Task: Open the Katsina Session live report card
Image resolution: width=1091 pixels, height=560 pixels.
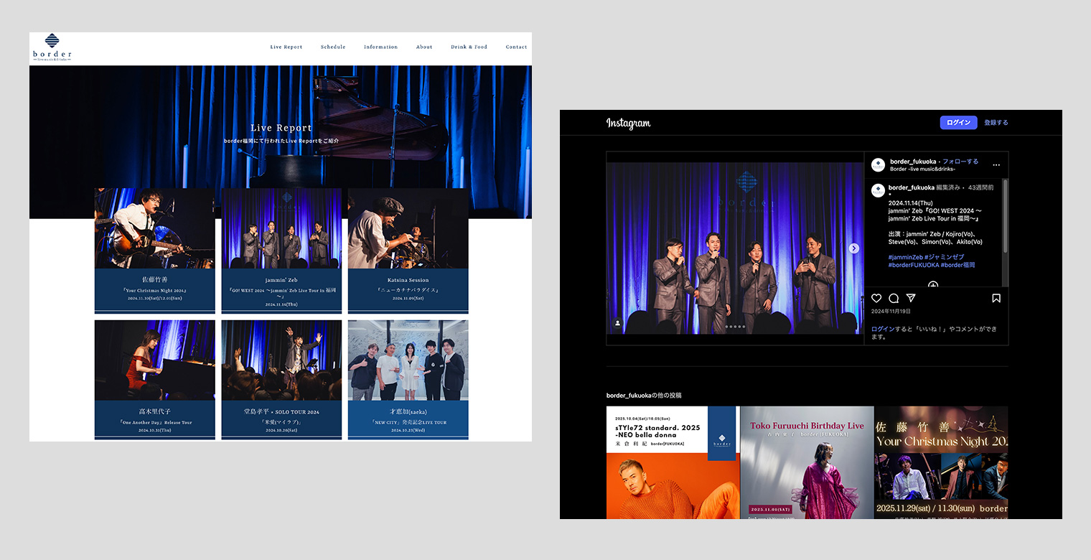Action: pyautogui.click(x=408, y=251)
